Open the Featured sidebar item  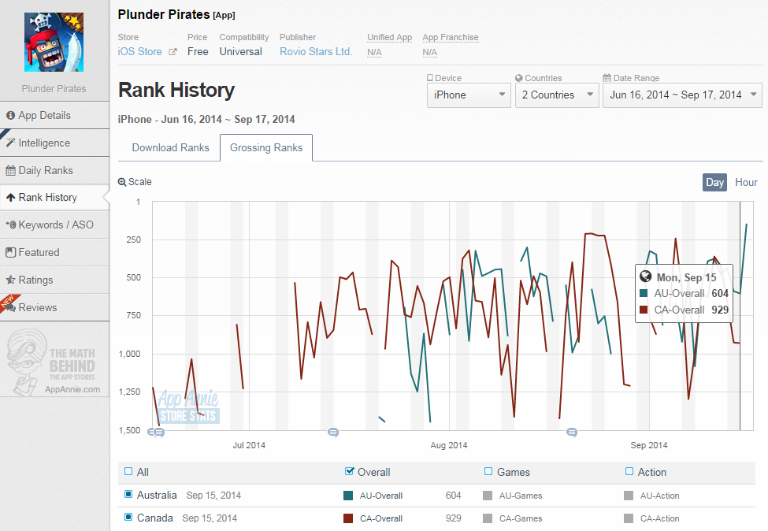pos(55,252)
